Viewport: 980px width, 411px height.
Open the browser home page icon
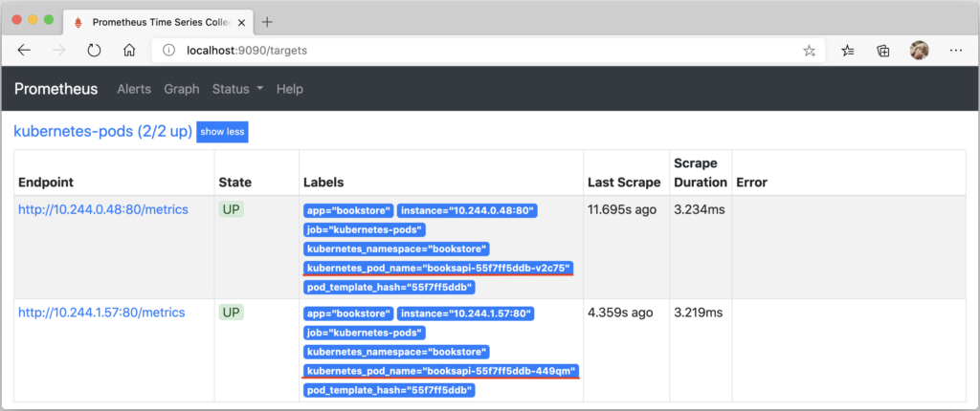tap(129, 51)
